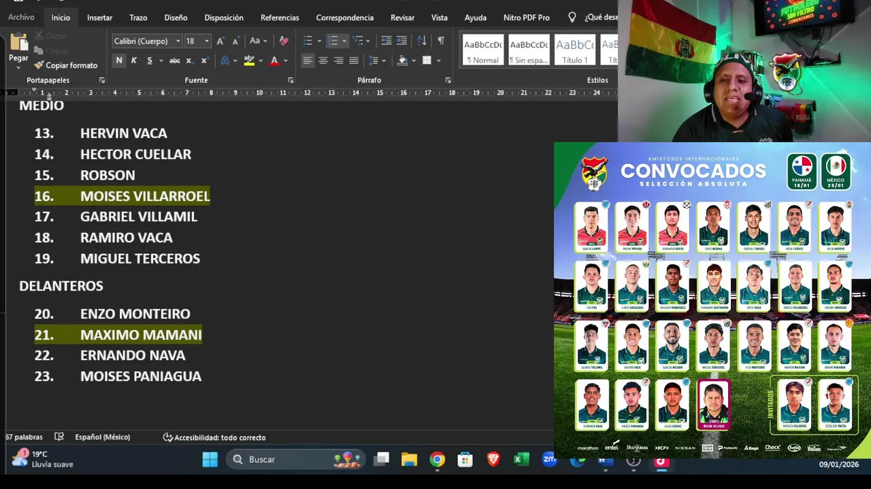The image size is (871, 489).
Task: Click Español (México) language in status bar
Action: coord(102,437)
